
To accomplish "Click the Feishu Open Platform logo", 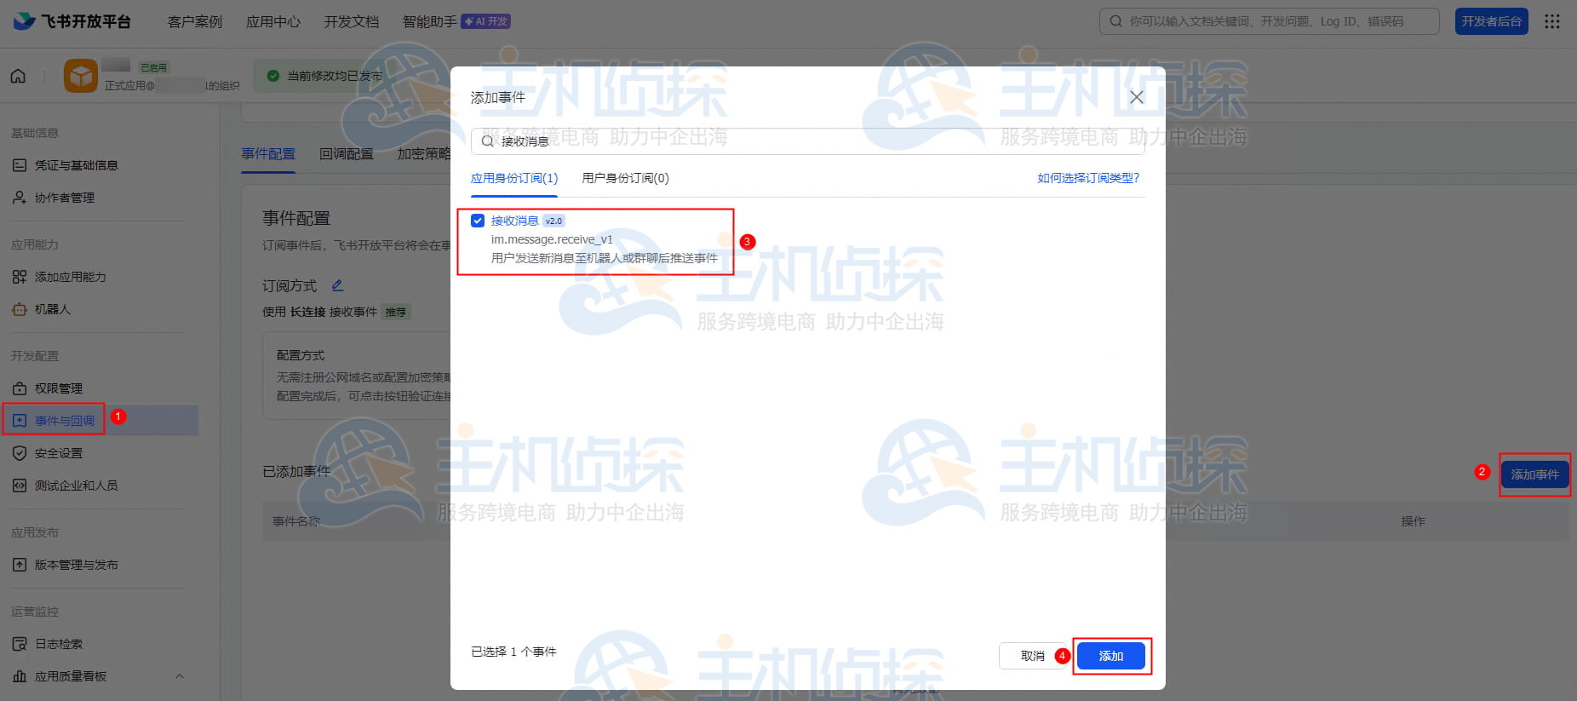I will point(72,21).
